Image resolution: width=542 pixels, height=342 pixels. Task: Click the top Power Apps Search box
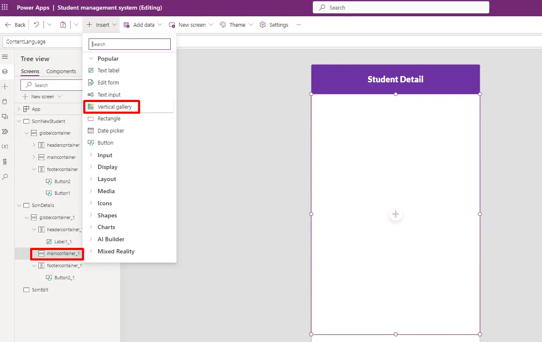pos(401,8)
